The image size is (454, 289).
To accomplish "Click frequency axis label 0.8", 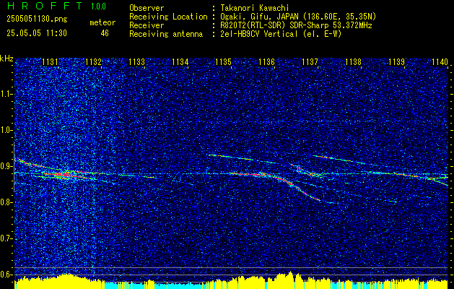I will [6, 202].
